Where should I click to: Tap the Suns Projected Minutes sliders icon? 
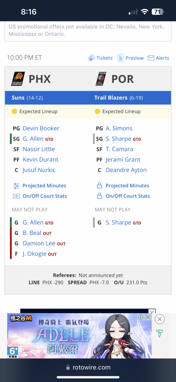[16, 186]
